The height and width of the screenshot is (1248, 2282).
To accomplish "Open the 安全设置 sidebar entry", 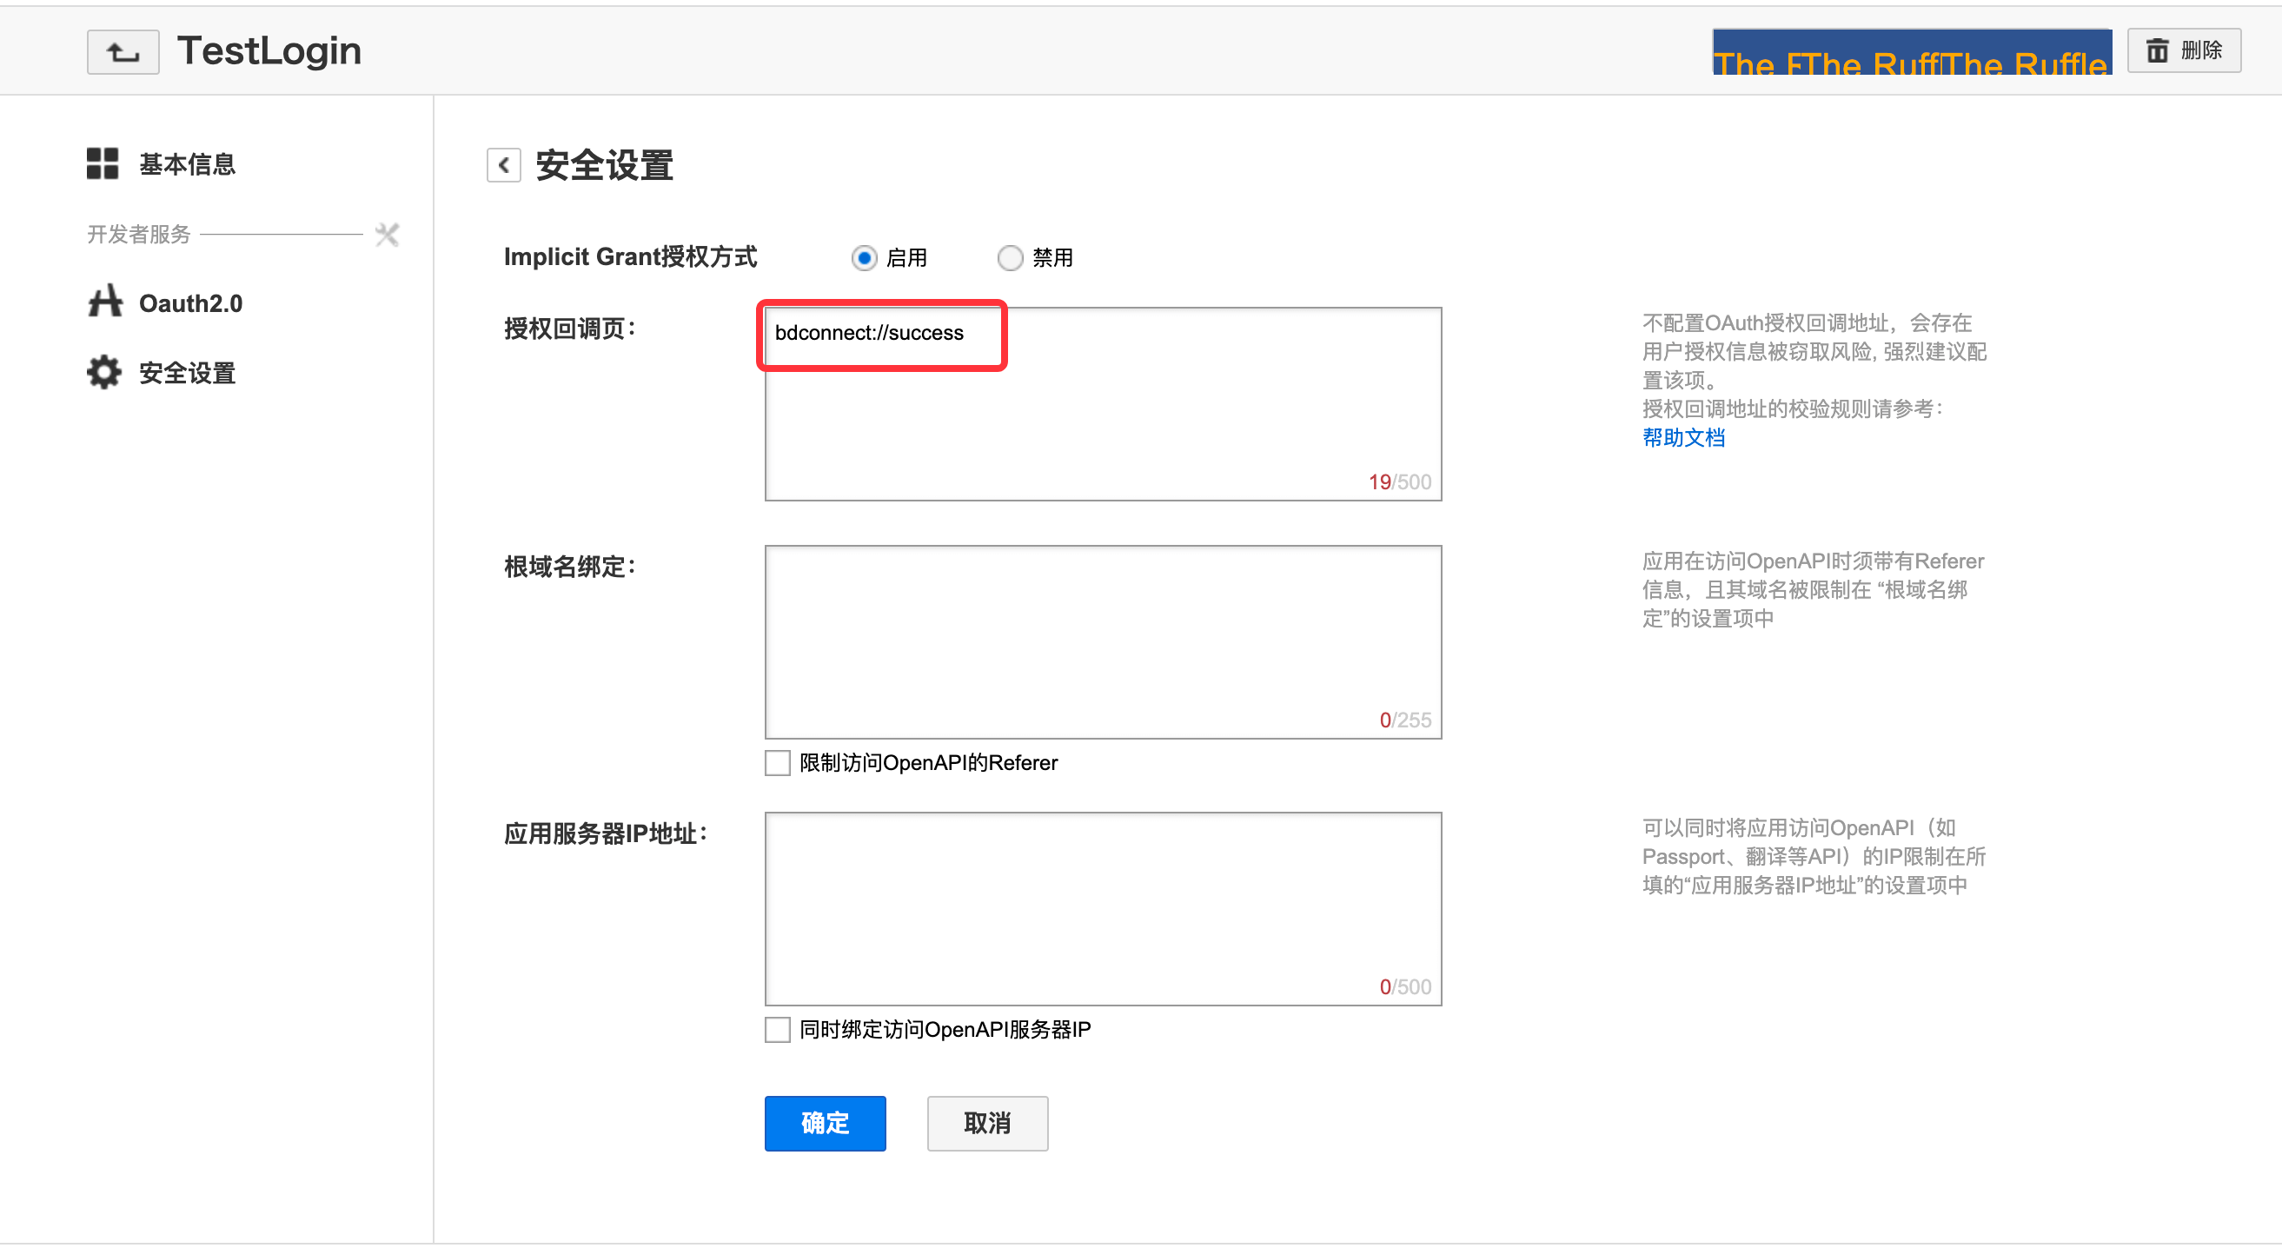I will coord(187,374).
